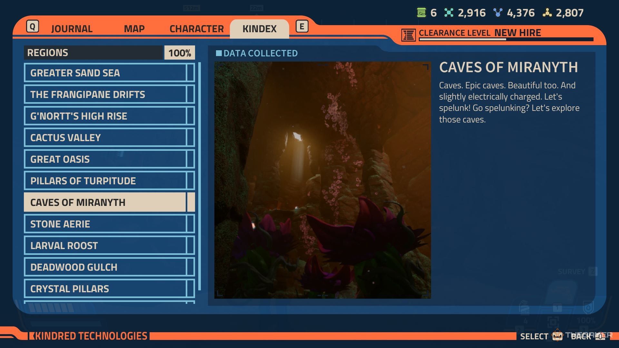Click the Caves of Miranyth preview image
619x348 pixels.
pyautogui.click(x=322, y=180)
